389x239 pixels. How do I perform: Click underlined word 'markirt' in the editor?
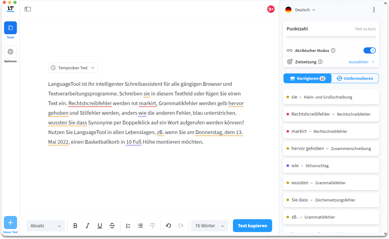click(148, 103)
